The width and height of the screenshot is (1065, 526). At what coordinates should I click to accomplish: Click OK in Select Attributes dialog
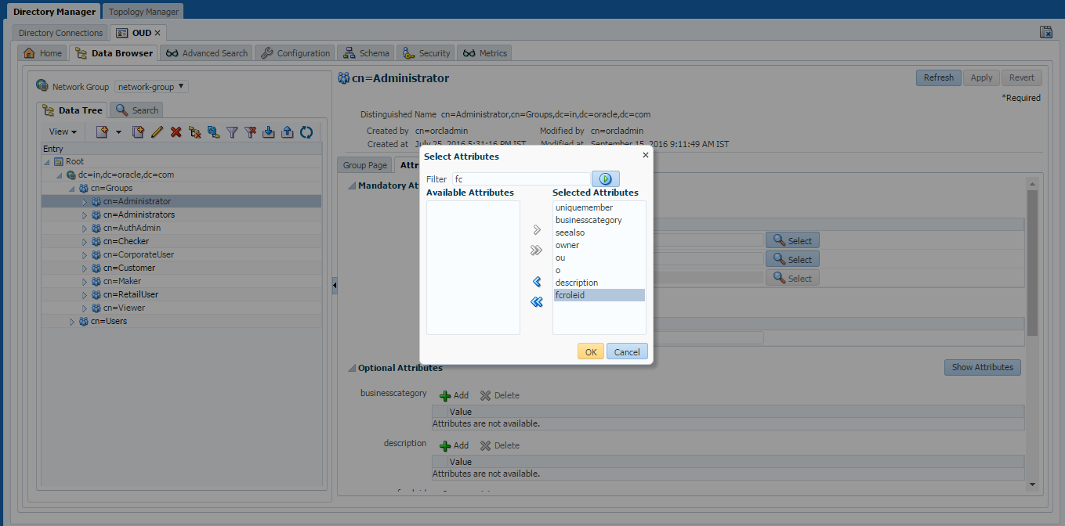[x=590, y=352]
